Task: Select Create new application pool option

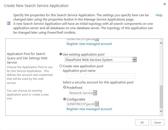Action: 61,66
